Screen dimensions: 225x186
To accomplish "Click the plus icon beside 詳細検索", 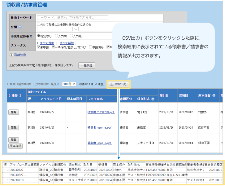I will (11, 55).
